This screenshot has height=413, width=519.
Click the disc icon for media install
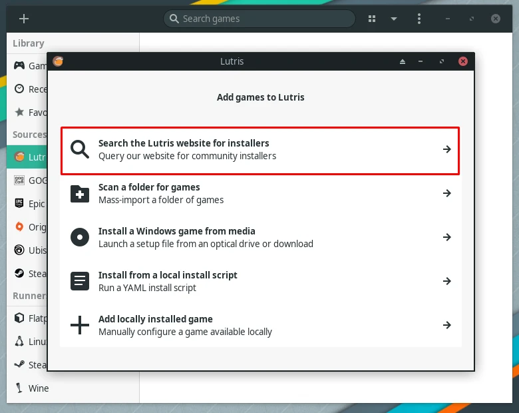(80, 237)
